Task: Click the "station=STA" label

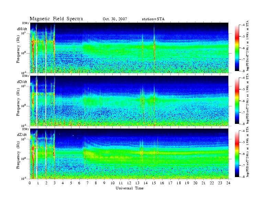Action: click(153, 19)
